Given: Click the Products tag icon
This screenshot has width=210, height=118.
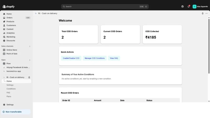Looking at the screenshot, I should point(4,22).
